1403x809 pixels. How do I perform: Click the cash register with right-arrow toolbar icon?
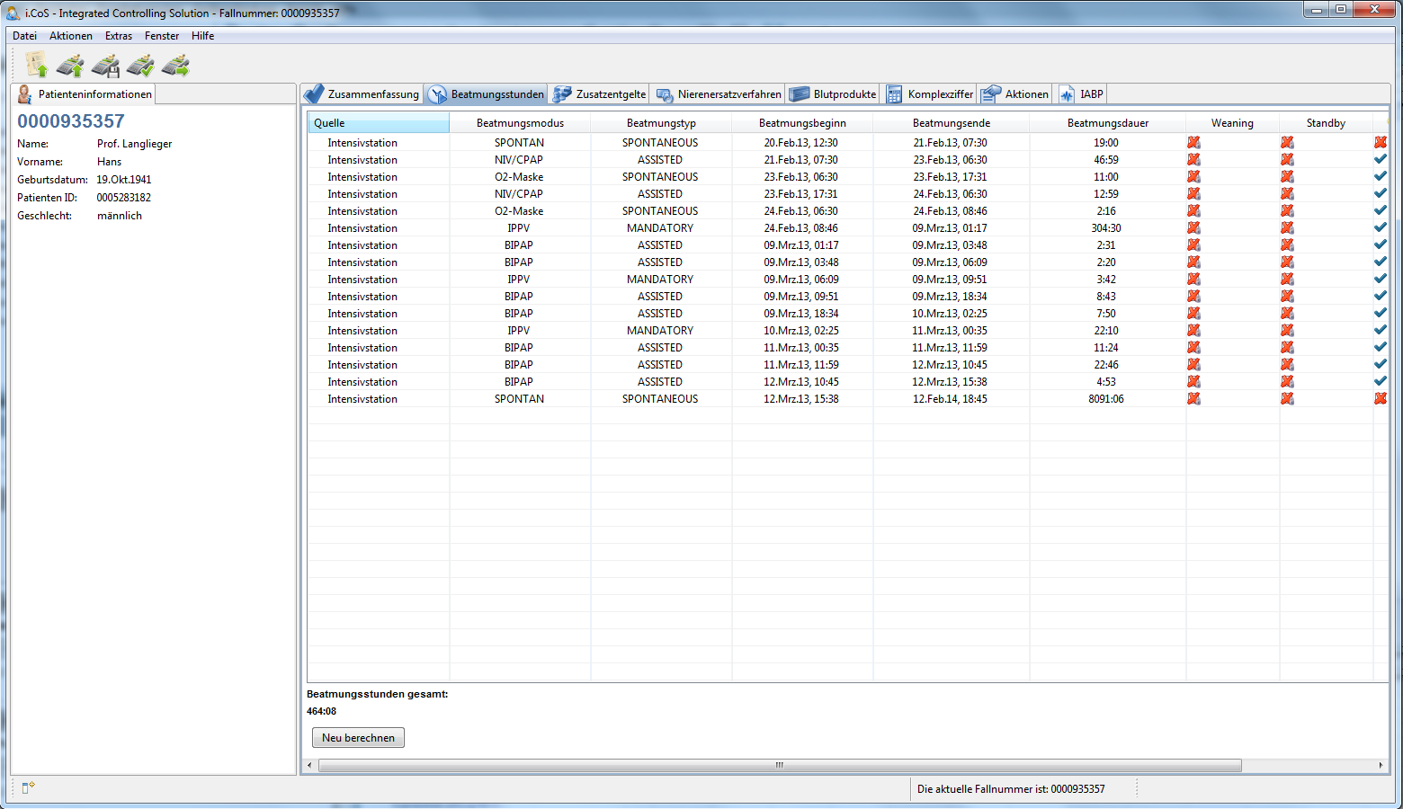tap(175, 66)
